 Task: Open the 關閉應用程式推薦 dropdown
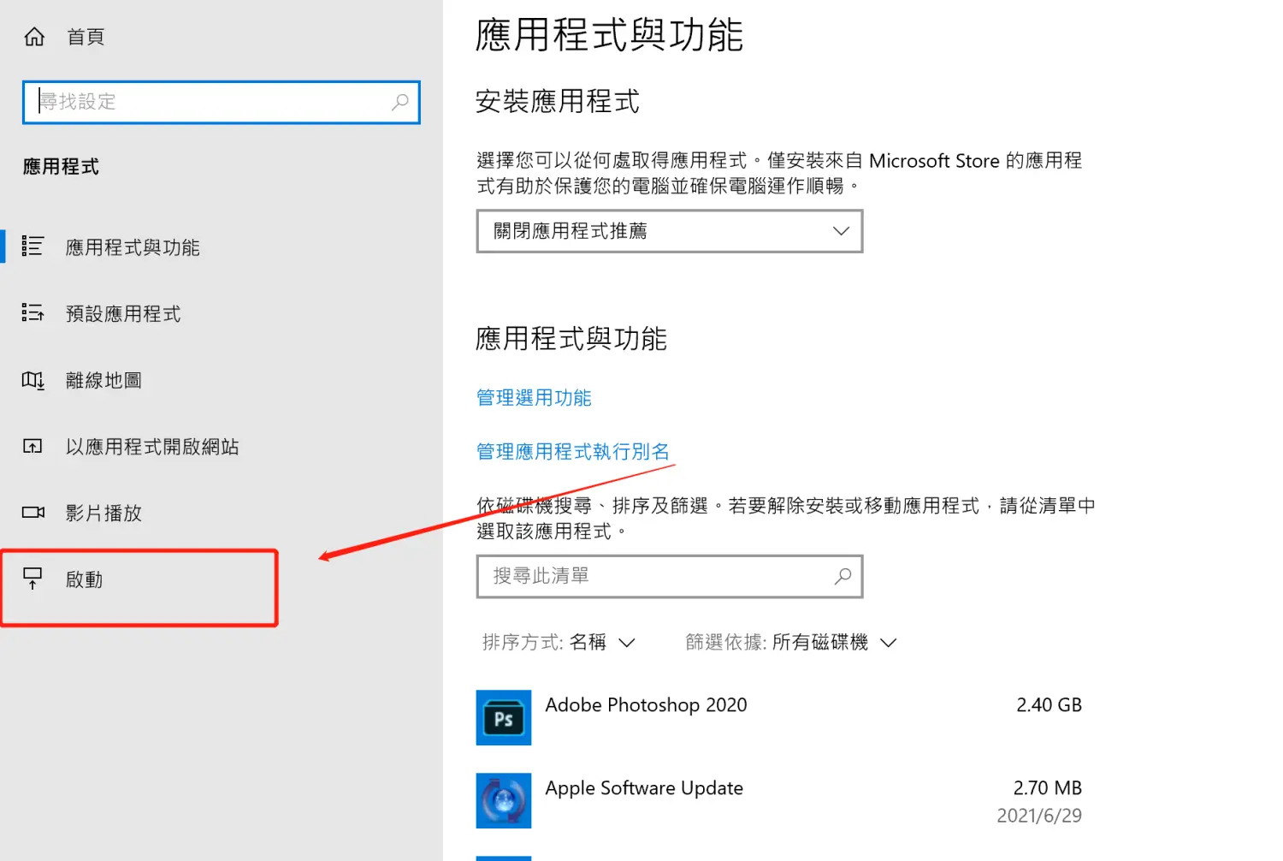[669, 231]
